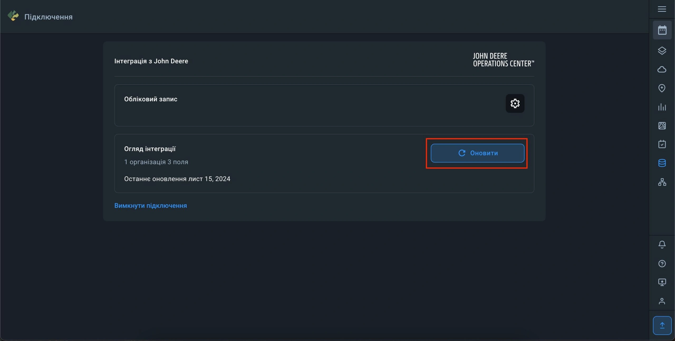Open the user profile icon

pos(662,301)
